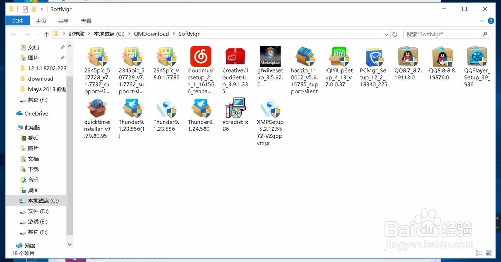Navigate to 此电脑 in address breadcrumb
The width and height of the screenshot is (501, 262).
(x=77, y=34)
